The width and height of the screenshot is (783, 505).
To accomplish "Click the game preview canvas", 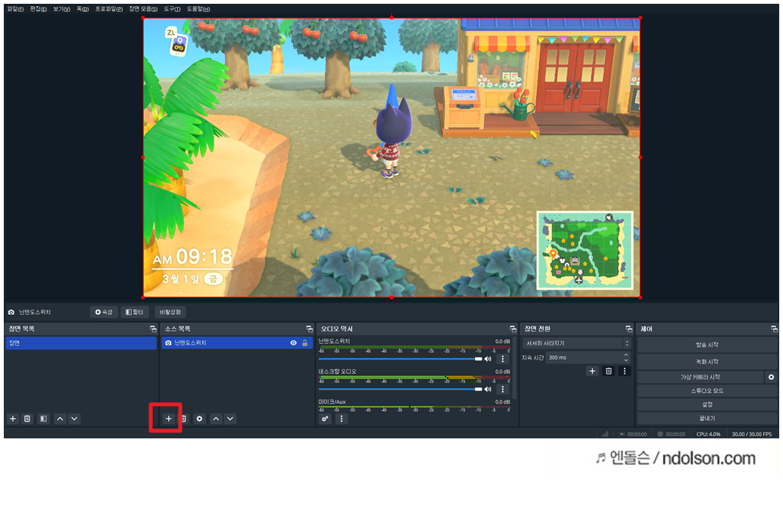I will coord(391,157).
